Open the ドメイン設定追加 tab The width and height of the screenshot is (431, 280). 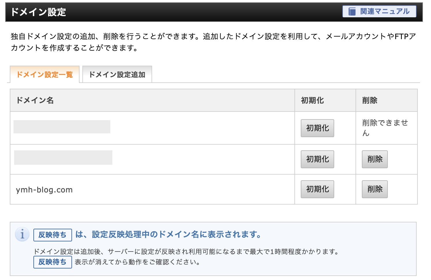(117, 75)
